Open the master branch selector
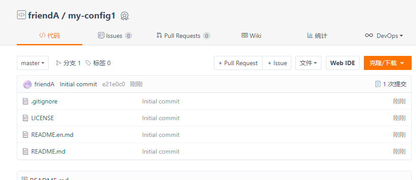 33,63
